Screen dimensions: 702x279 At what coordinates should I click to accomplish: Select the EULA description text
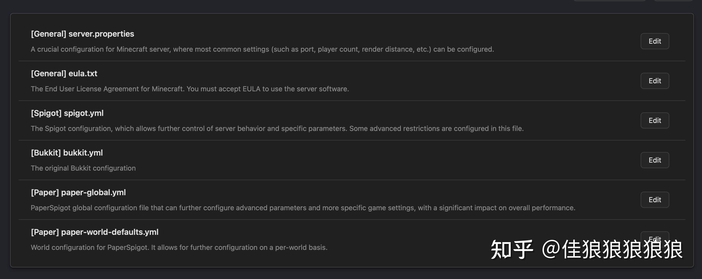[x=190, y=89]
